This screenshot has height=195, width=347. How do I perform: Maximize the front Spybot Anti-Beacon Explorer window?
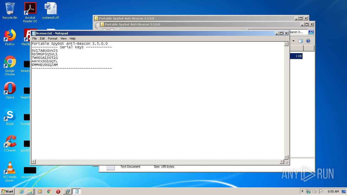pyautogui.click(x=307, y=24)
